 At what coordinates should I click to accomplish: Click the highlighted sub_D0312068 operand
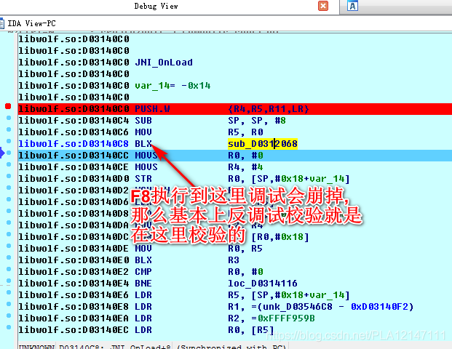[x=263, y=144]
